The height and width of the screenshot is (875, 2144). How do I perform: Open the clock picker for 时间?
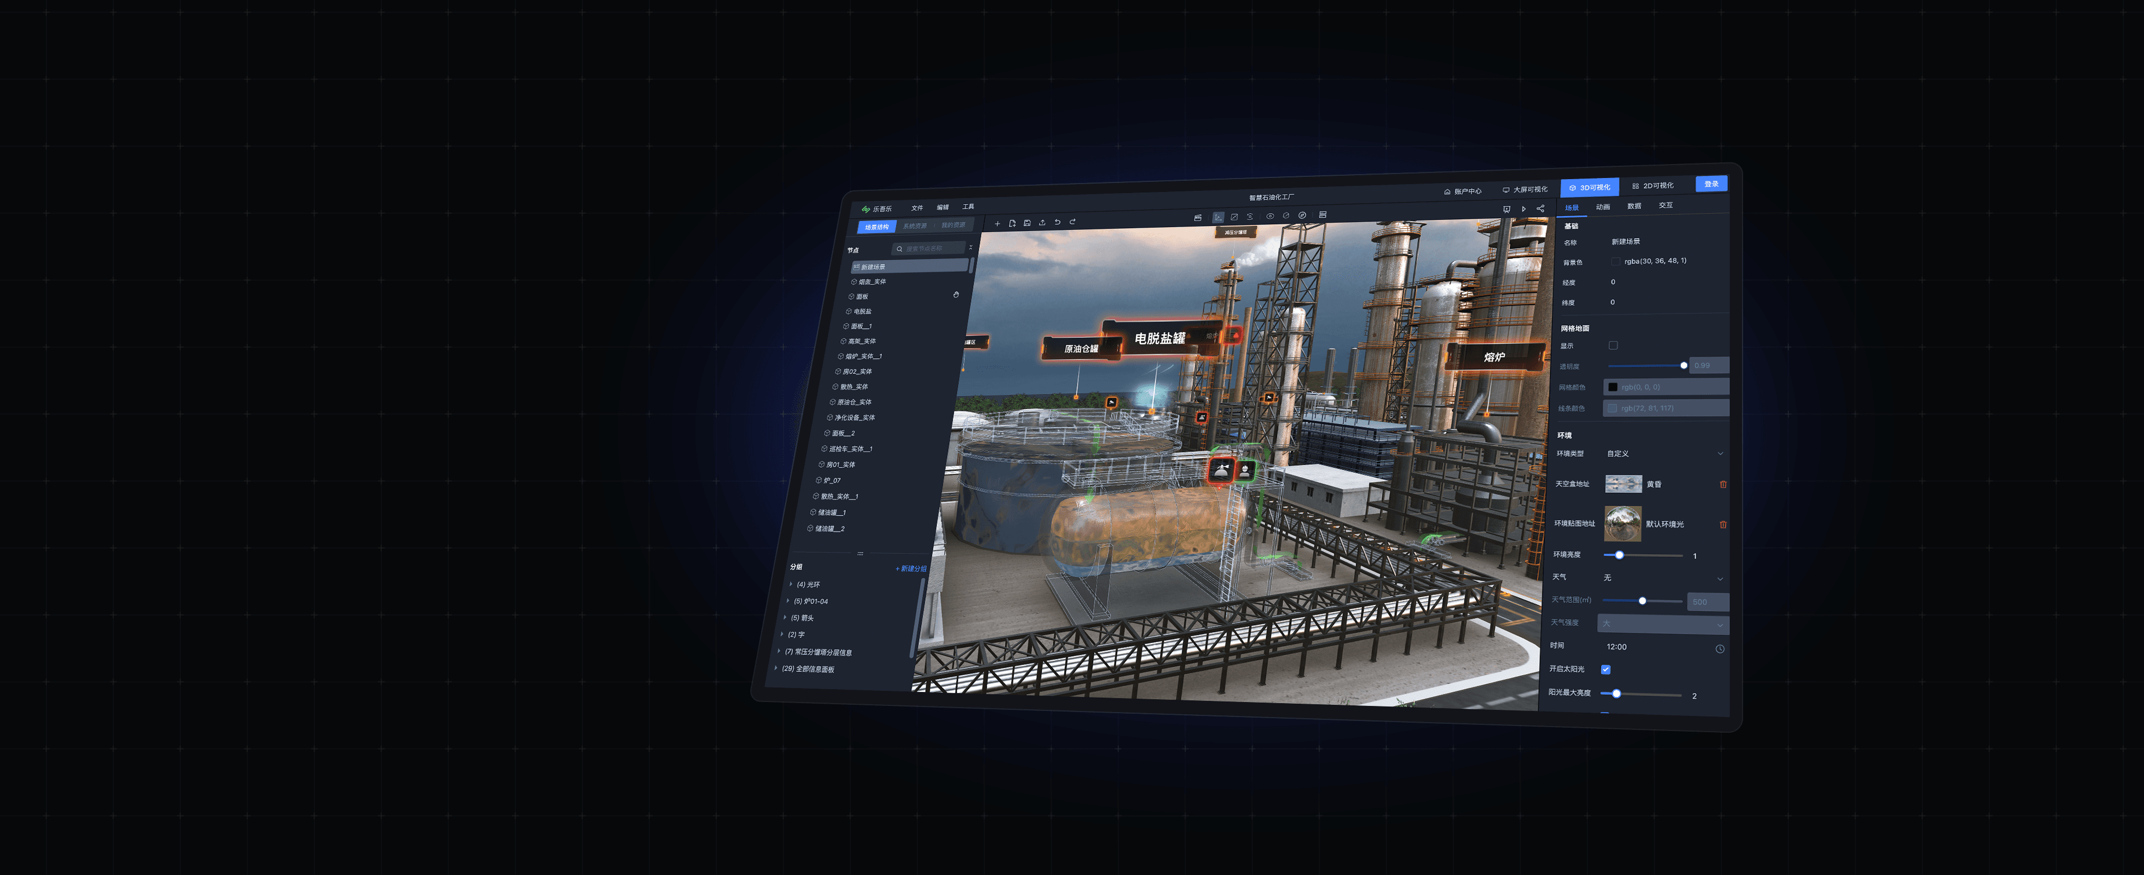coord(1720,649)
